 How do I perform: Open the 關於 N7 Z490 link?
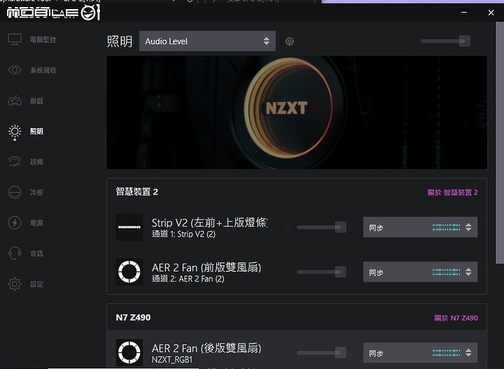456,318
